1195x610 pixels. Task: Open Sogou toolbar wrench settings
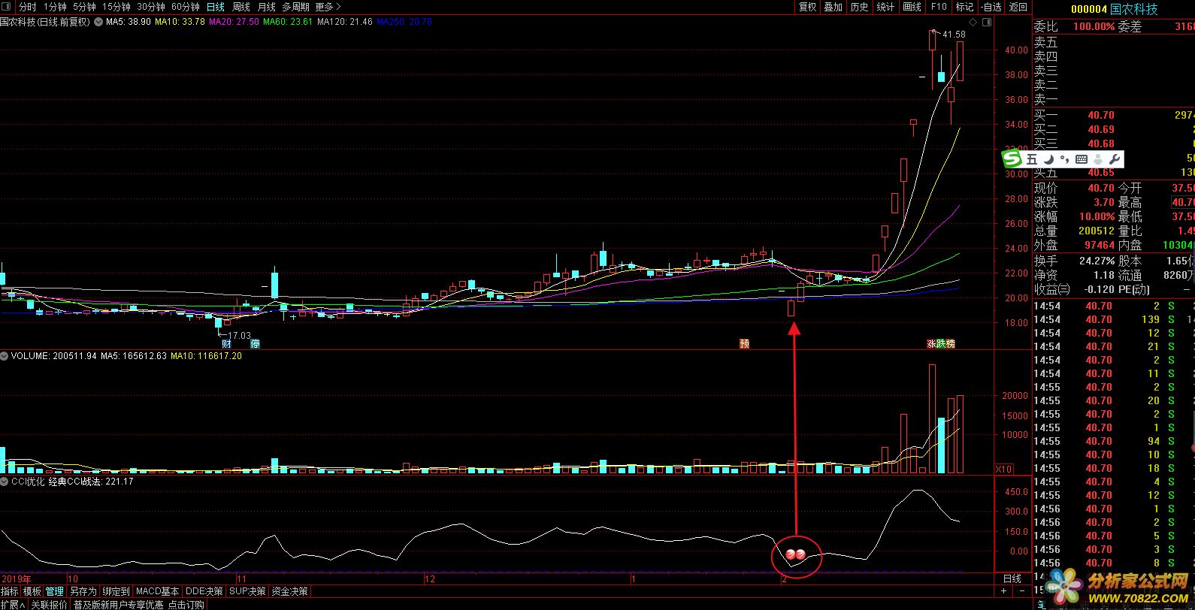1115,159
